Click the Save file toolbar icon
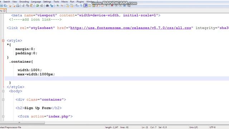The height and width of the screenshot is (129, 229). point(1,6)
